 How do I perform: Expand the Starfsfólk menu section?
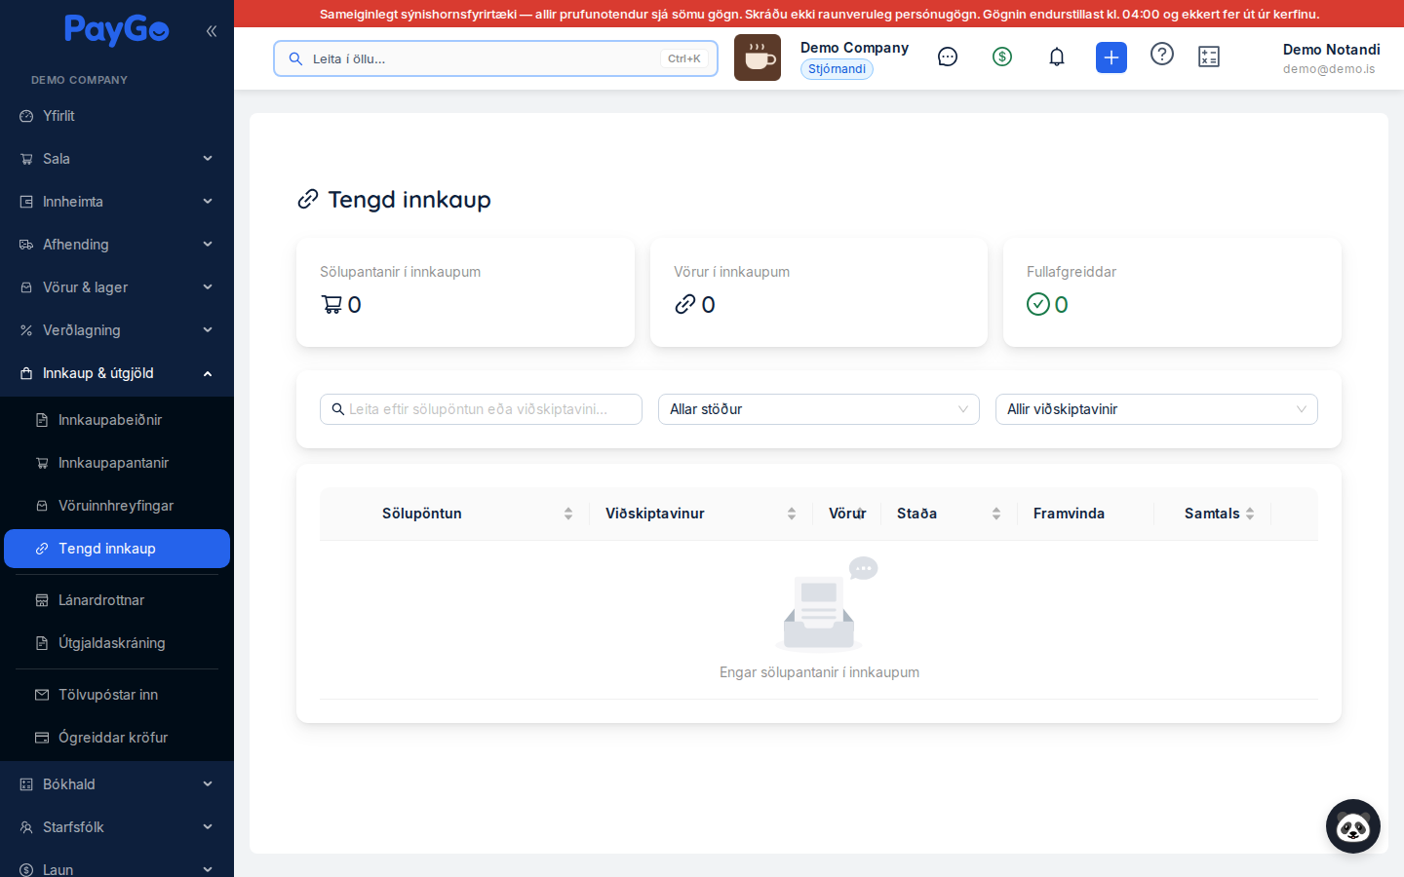tap(117, 827)
